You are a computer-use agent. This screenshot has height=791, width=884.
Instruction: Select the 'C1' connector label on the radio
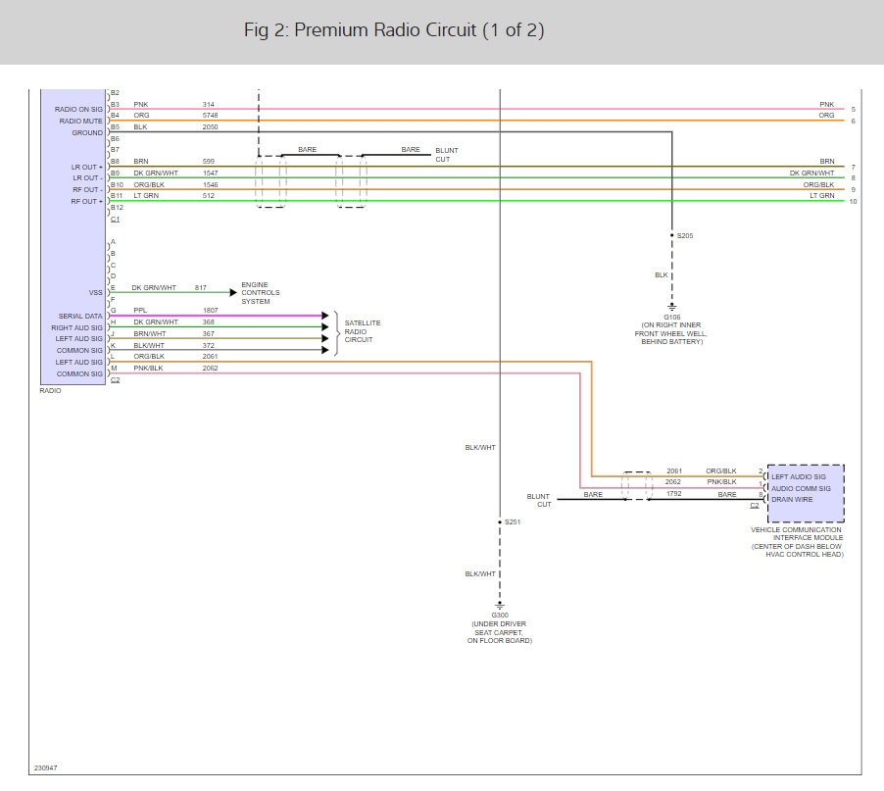[115, 220]
